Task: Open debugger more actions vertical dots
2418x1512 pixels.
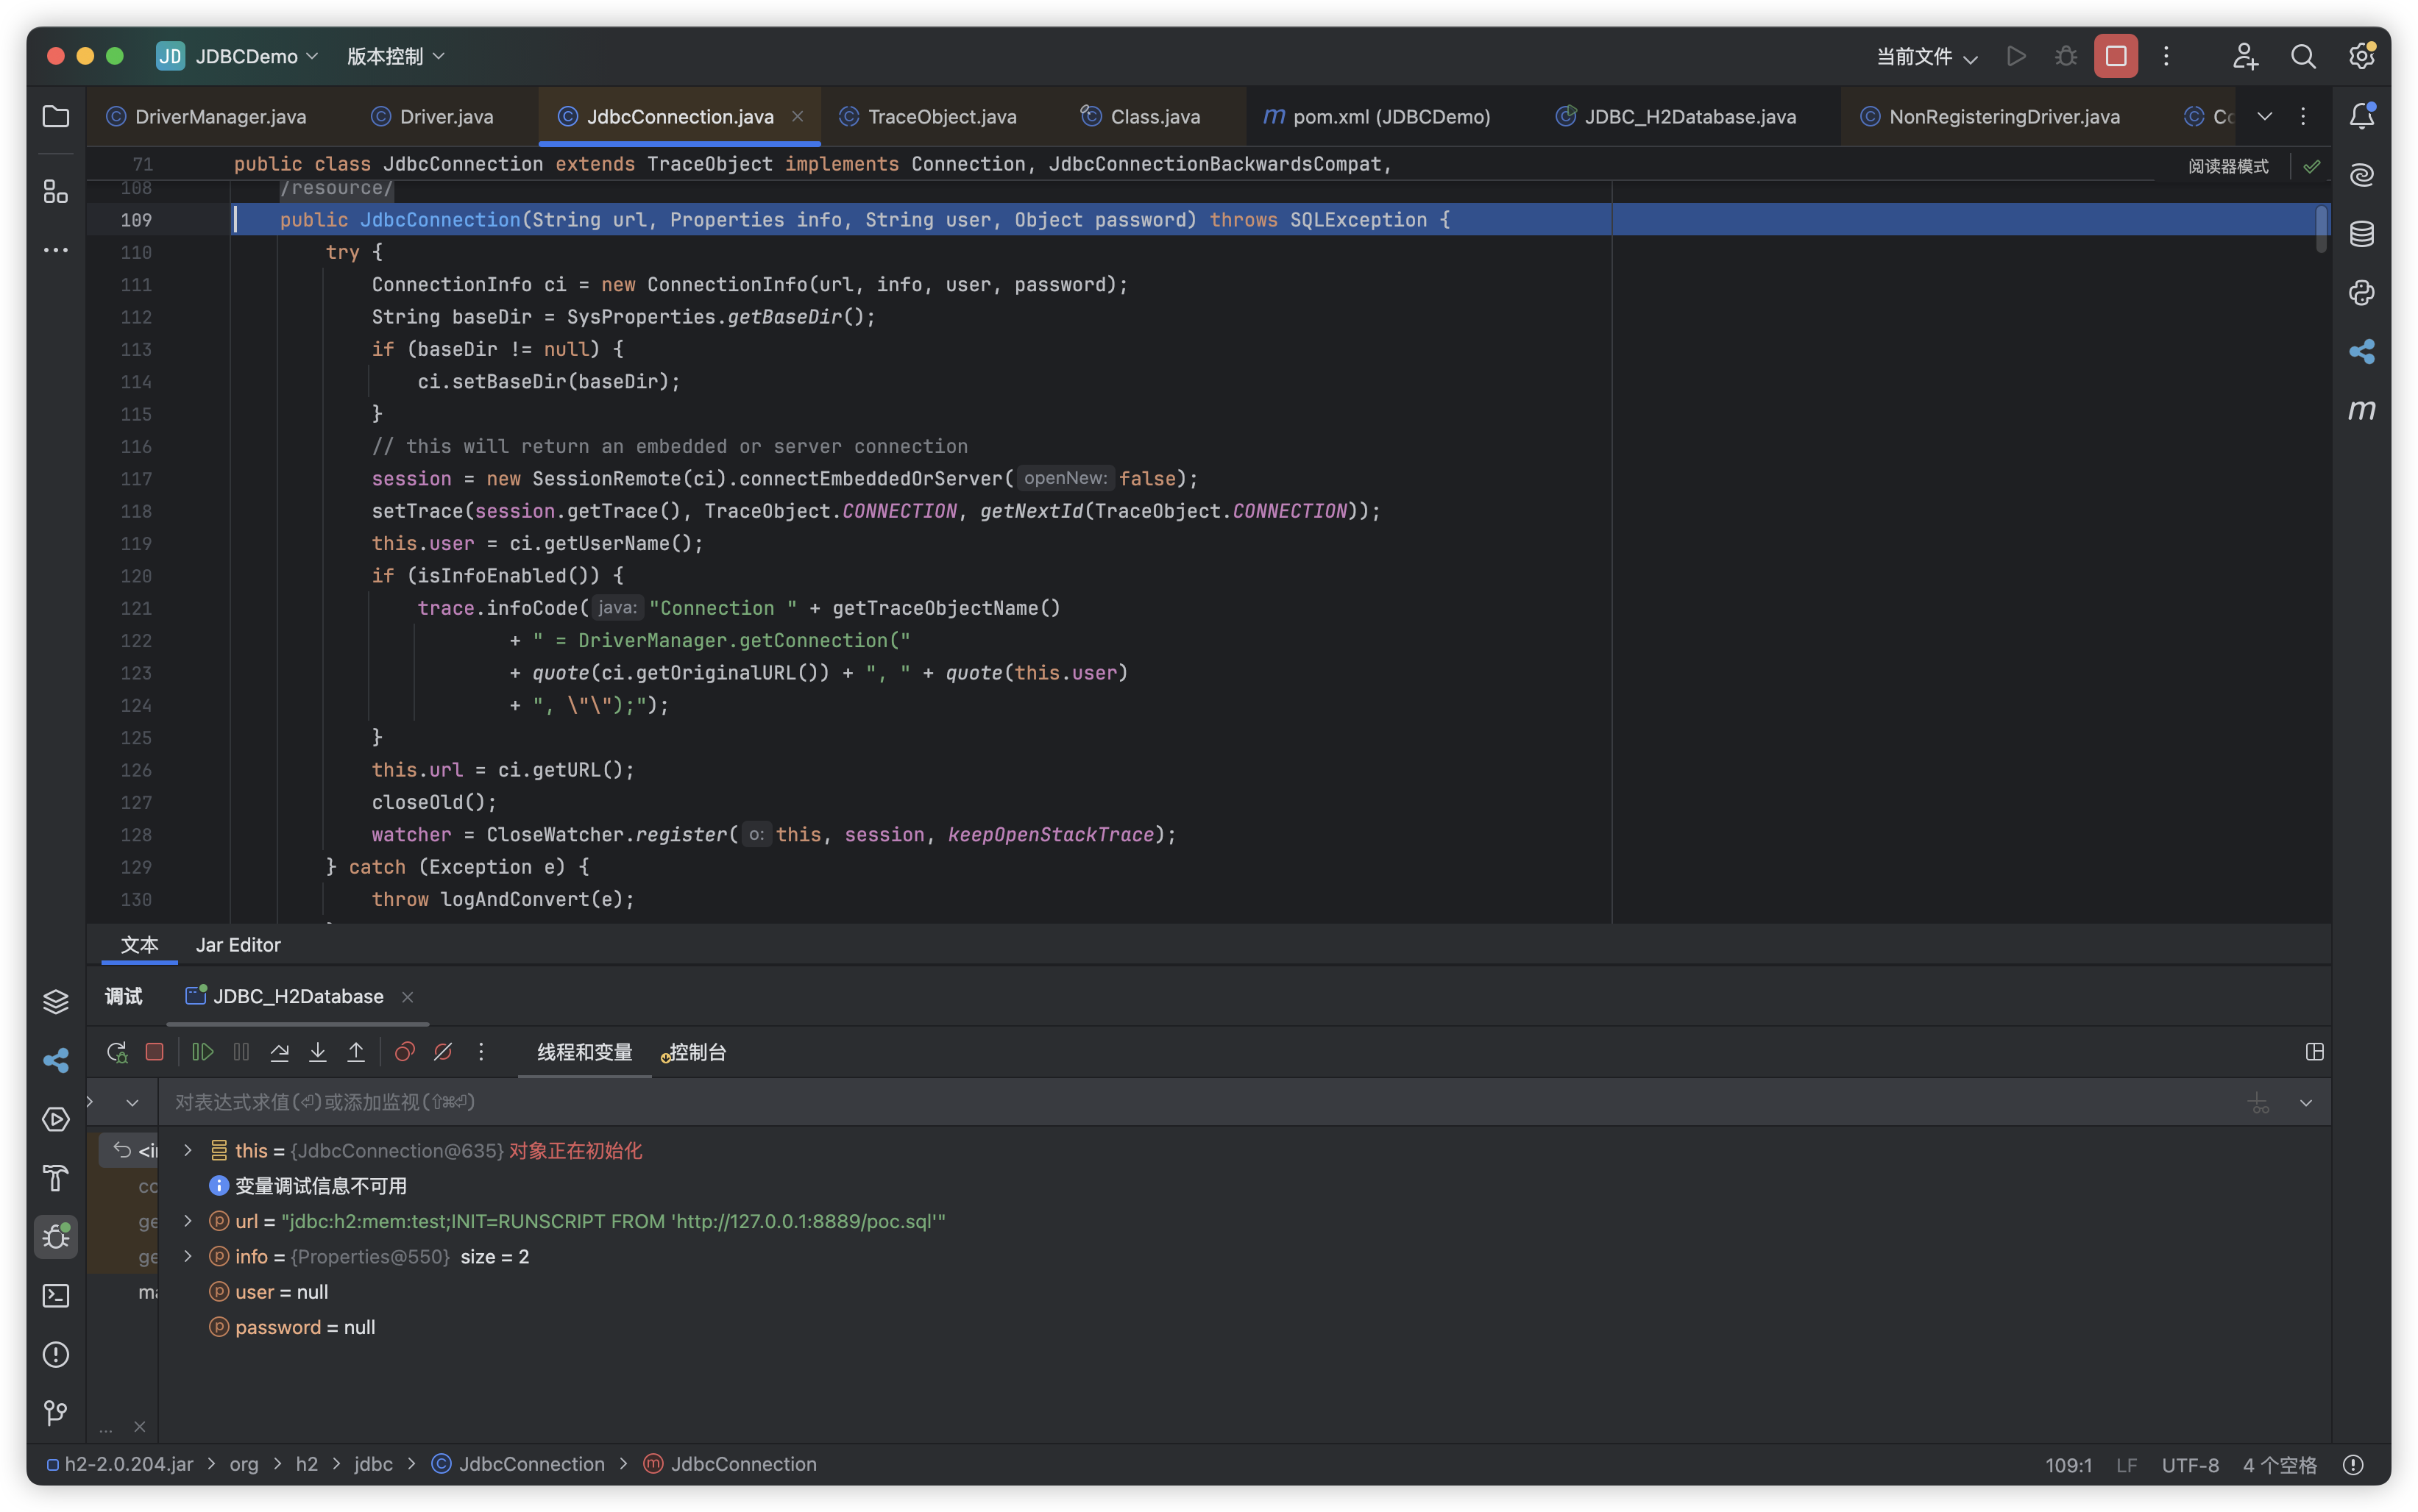Action: [481, 1052]
